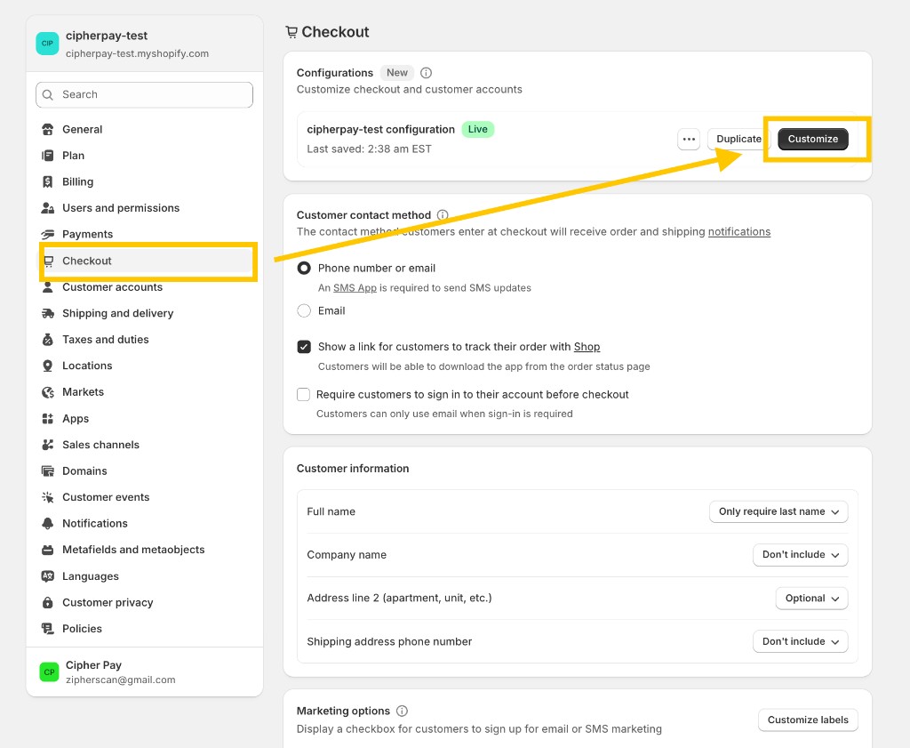
Task: Open Shipping address phone number dropdown
Action: (x=801, y=642)
